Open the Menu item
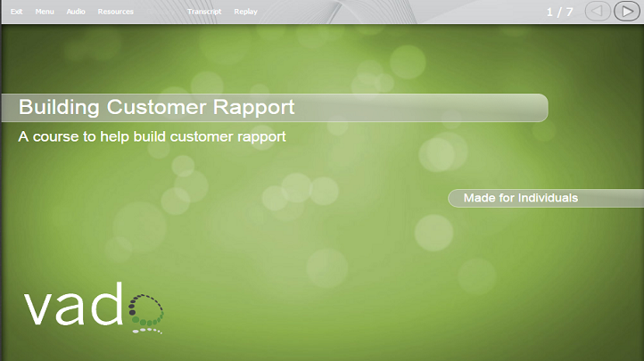 click(45, 12)
